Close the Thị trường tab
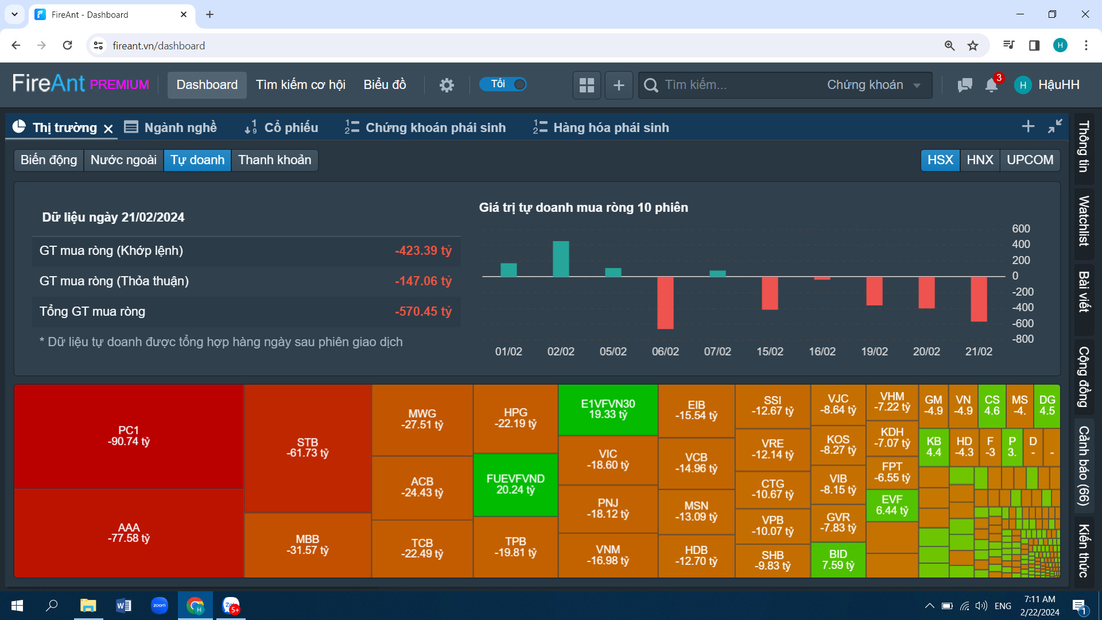The image size is (1102, 620). click(108, 129)
